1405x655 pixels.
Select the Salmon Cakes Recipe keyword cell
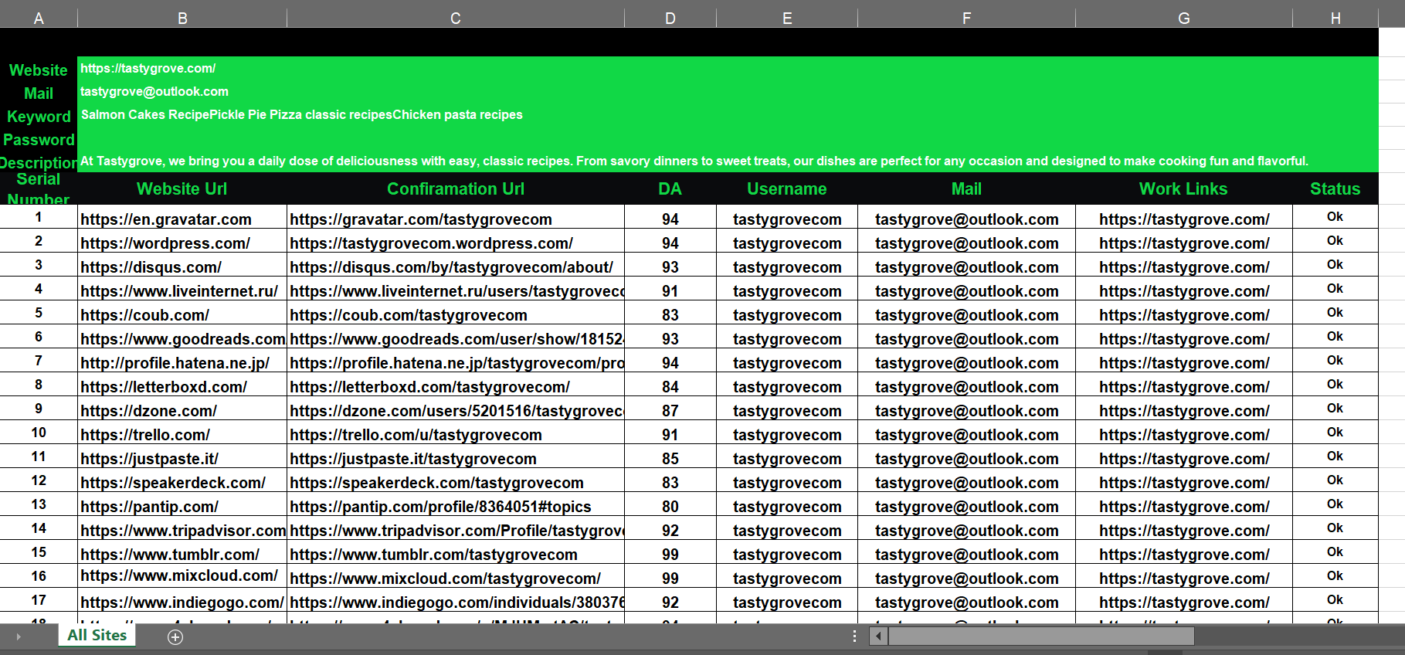728,114
